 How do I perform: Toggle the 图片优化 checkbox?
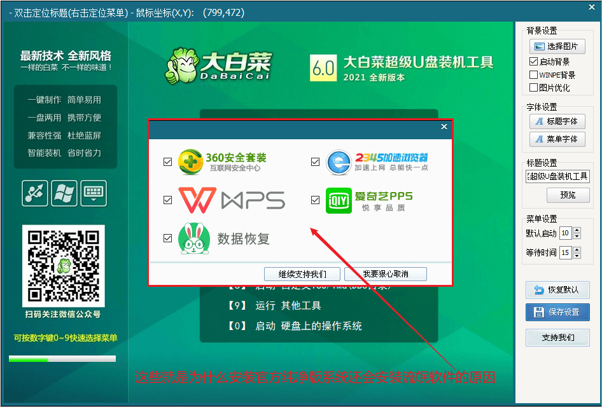point(533,88)
